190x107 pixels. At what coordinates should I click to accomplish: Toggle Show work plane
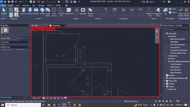tap(172, 9)
